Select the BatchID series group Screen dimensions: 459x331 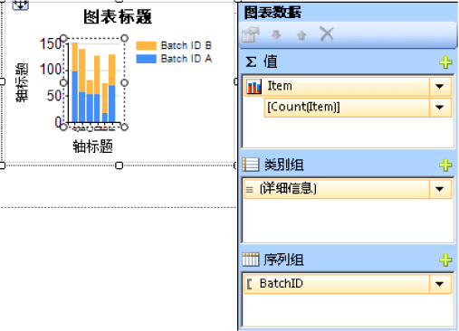tap(348, 284)
